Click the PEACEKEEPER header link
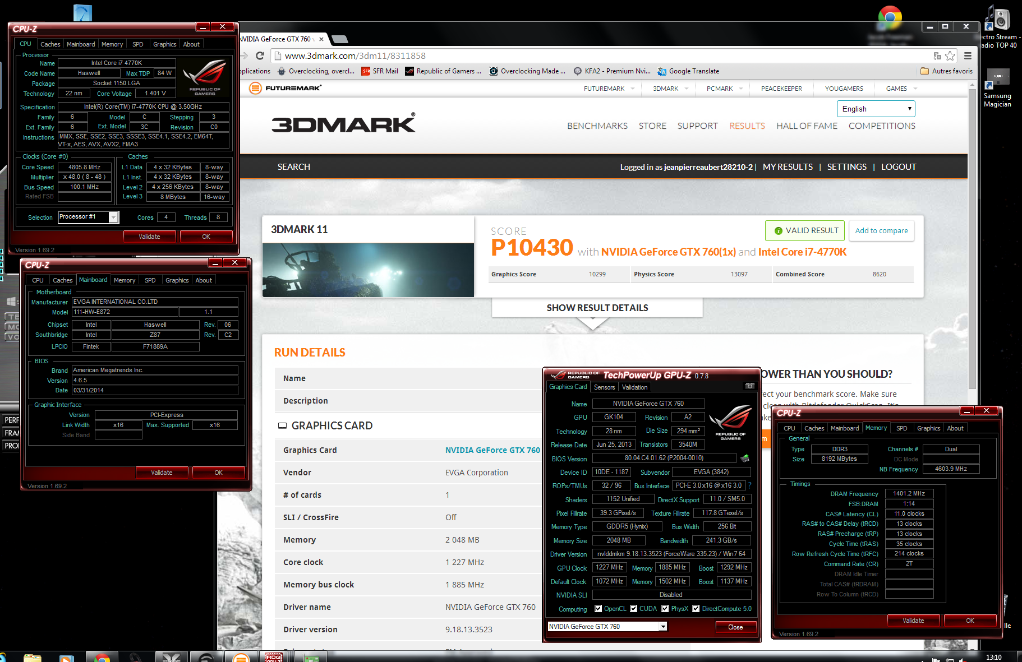Image resolution: width=1022 pixels, height=662 pixels. [781, 89]
